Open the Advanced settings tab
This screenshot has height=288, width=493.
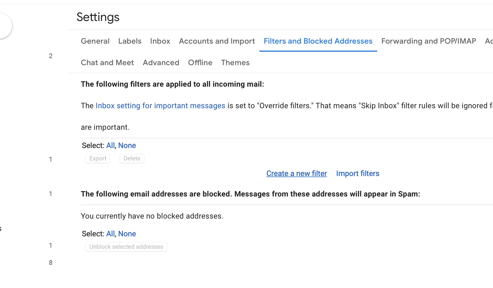click(161, 63)
